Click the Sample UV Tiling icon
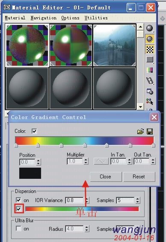Screen dimensions: 166x242 150,60
